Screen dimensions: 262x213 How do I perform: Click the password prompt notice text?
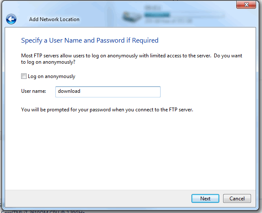coord(107,110)
